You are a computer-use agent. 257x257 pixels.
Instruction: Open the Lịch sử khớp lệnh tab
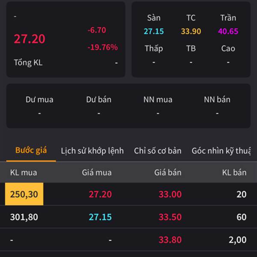click(92, 151)
